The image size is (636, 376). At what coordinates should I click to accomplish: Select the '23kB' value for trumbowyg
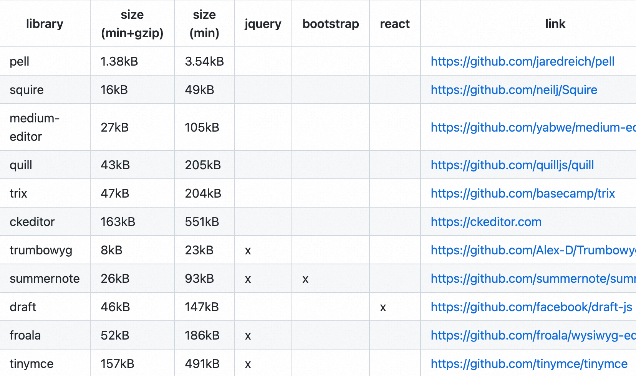[199, 250]
